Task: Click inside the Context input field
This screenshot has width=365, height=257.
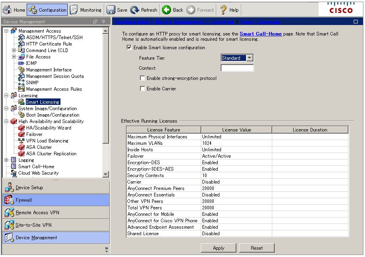Action: tap(237, 68)
